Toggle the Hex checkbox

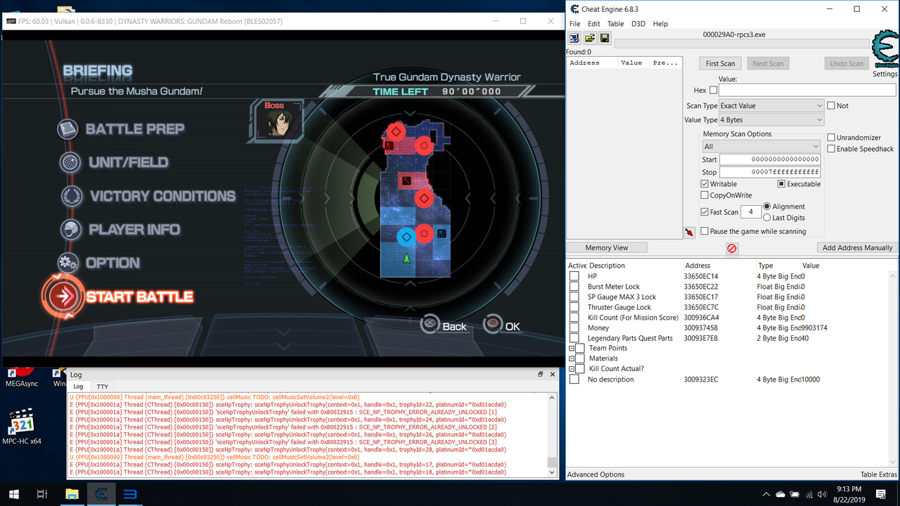714,90
